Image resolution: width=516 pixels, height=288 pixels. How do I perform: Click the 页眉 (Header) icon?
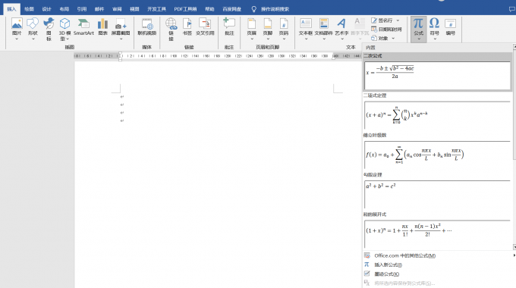coord(252,23)
